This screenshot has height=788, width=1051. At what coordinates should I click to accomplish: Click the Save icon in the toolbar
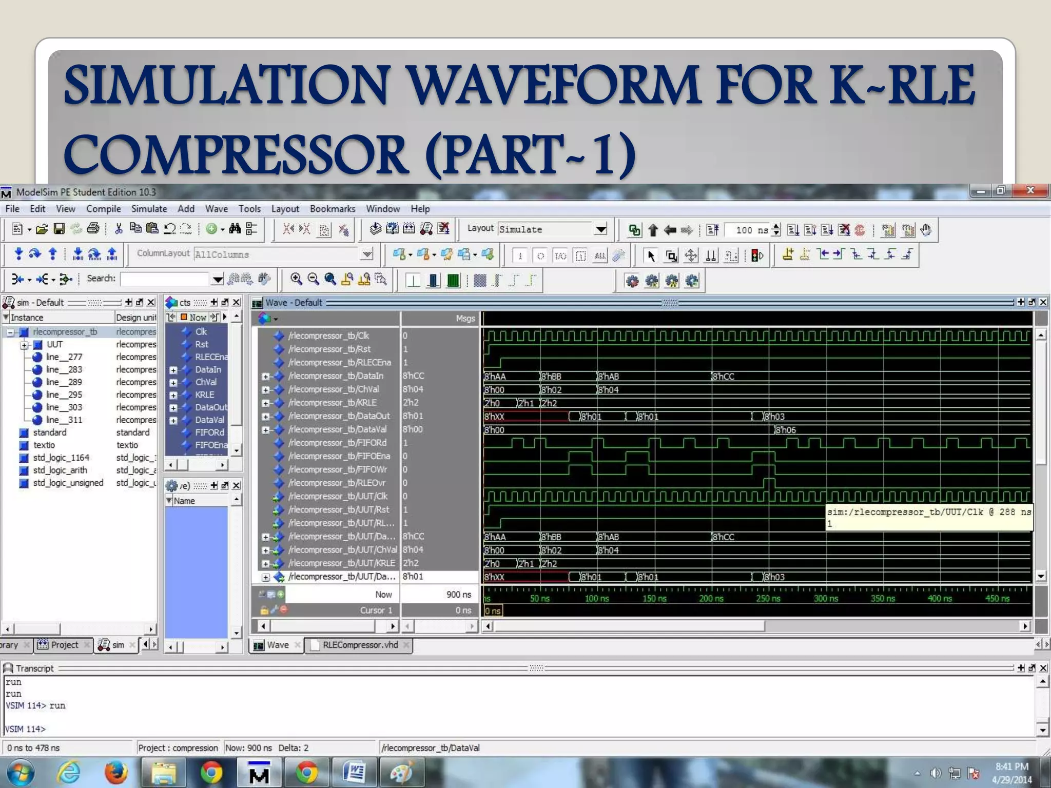(x=59, y=229)
